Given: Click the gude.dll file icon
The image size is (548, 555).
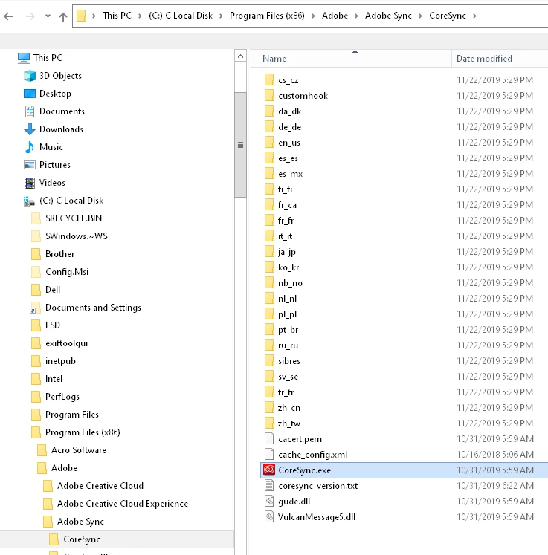Looking at the screenshot, I should 269,501.
